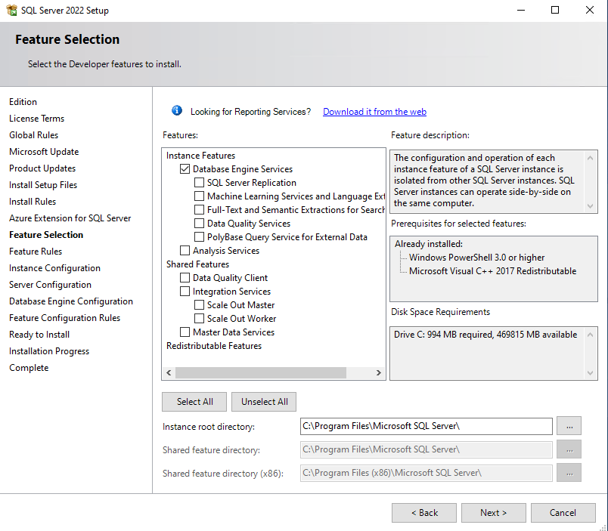
Task: Click Product Updates step in sidebar
Action: 42,168
